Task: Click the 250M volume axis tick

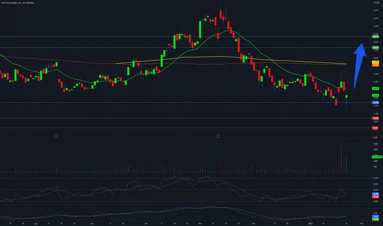Action: tap(376, 144)
